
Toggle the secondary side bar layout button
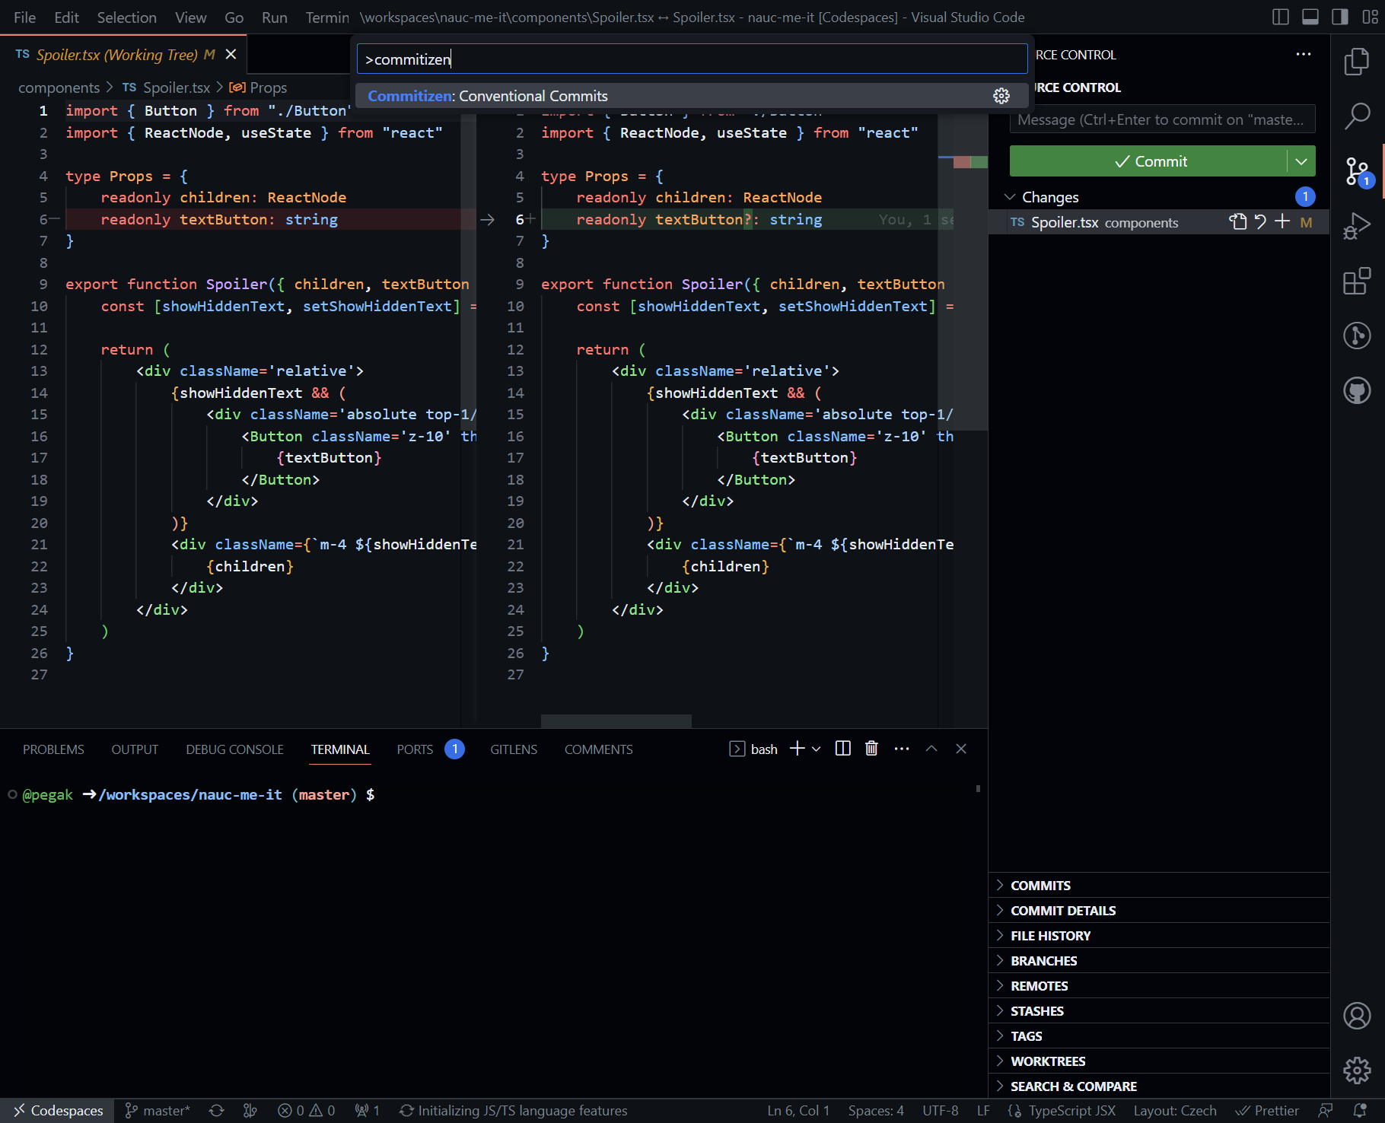(1340, 17)
